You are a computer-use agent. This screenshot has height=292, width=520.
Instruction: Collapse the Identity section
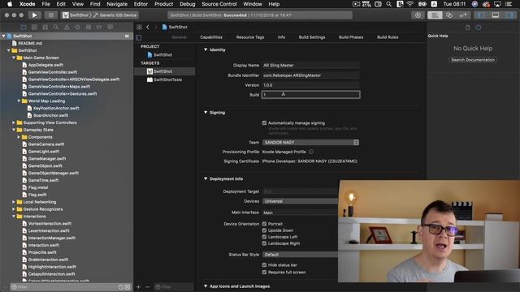pyautogui.click(x=206, y=49)
